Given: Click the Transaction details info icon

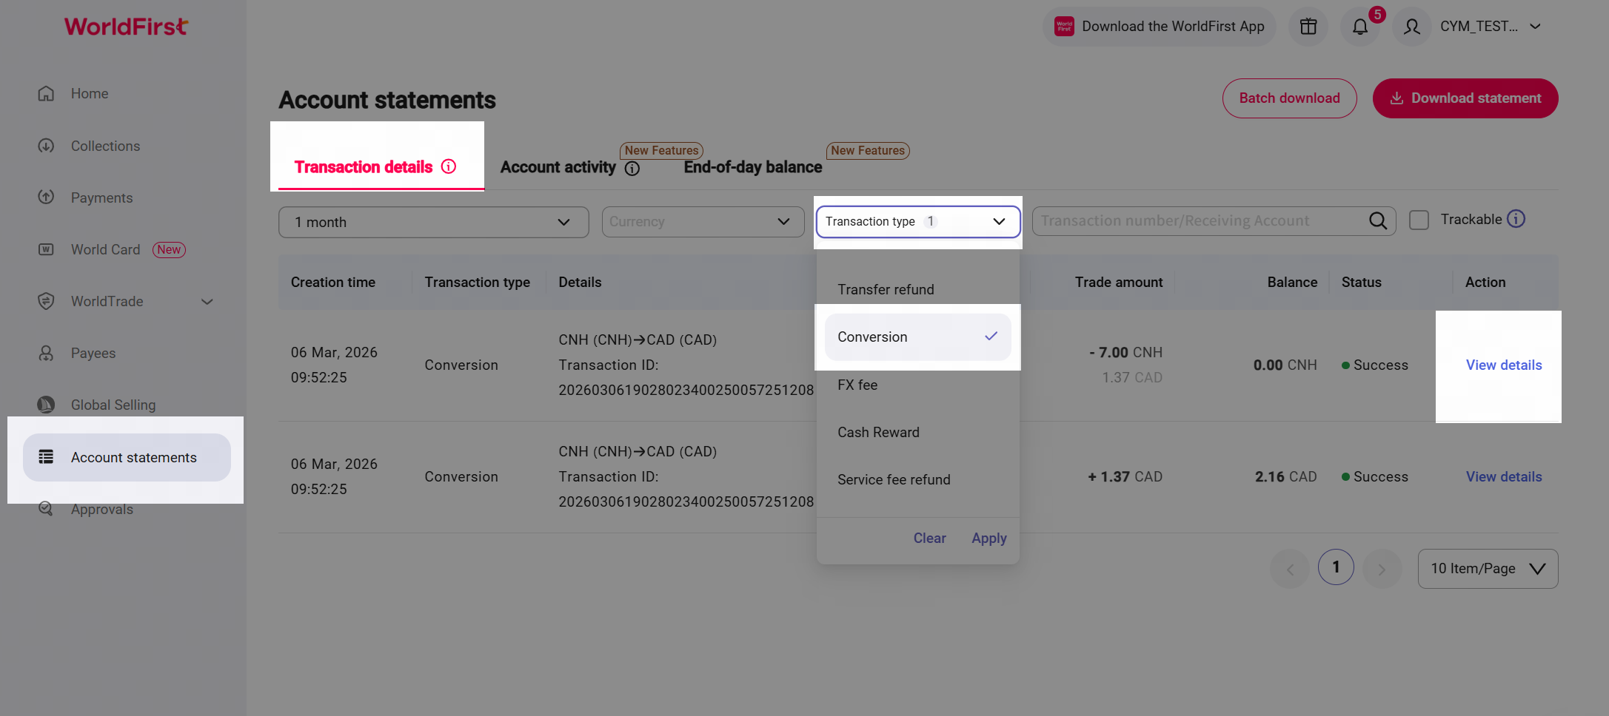Looking at the screenshot, I should pos(449,166).
